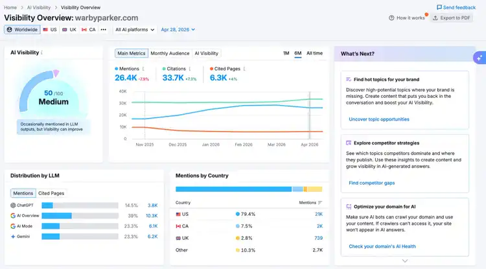Image resolution: width=486 pixels, height=269 pixels.
Task: Click the How it works help icon
Action: coord(391,18)
